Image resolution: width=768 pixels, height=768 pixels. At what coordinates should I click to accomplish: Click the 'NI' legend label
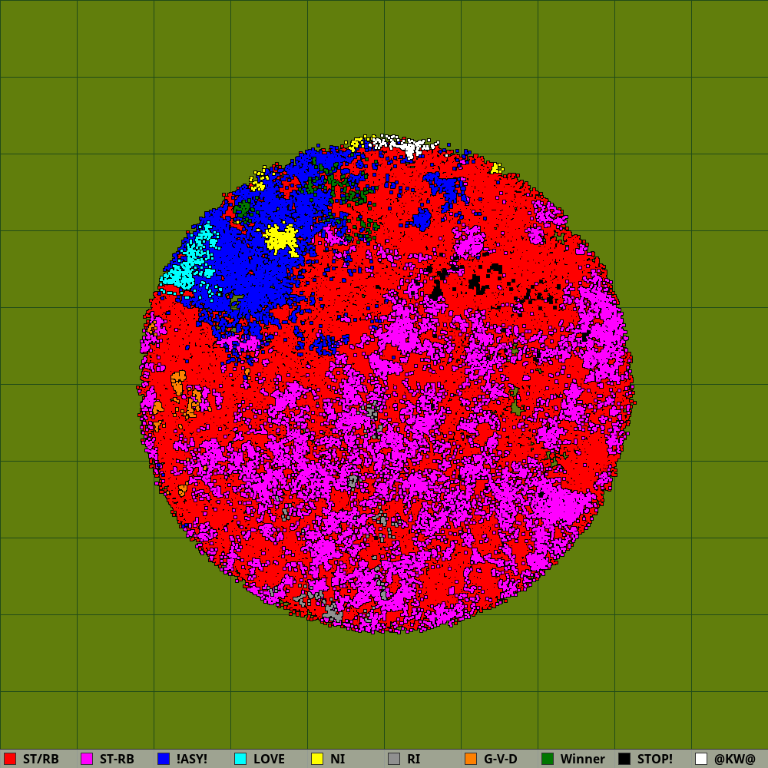[337, 760]
